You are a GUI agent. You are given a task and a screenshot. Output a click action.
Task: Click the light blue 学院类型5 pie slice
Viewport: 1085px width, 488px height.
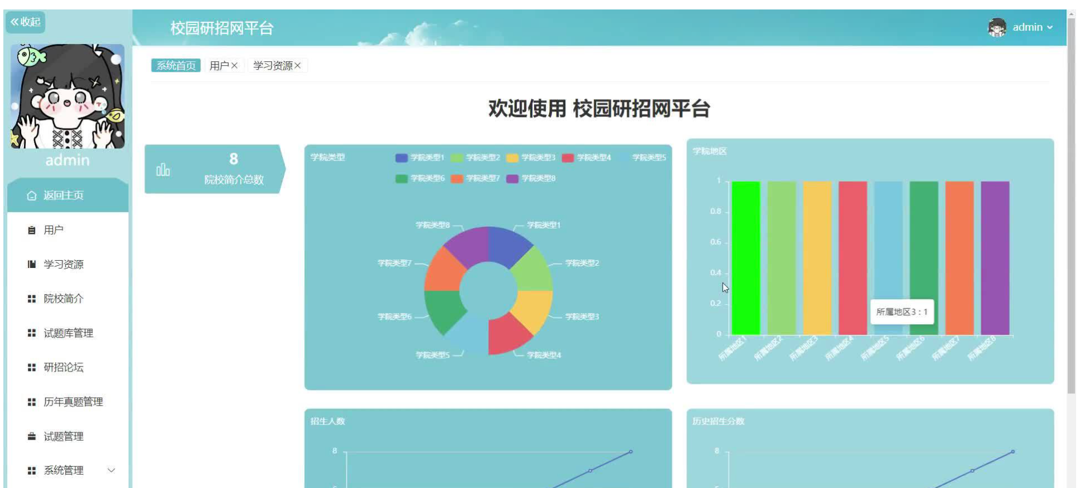coord(471,334)
